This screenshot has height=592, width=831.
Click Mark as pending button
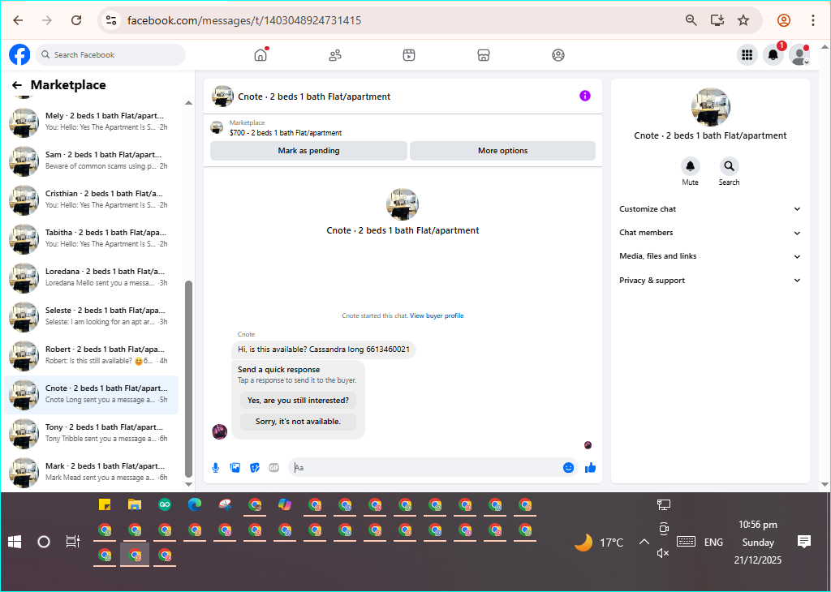pyautogui.click(x=308, y=151)
